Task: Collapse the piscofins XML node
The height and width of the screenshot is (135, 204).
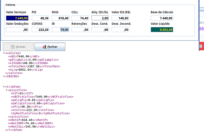Action: tap(7, 90)
